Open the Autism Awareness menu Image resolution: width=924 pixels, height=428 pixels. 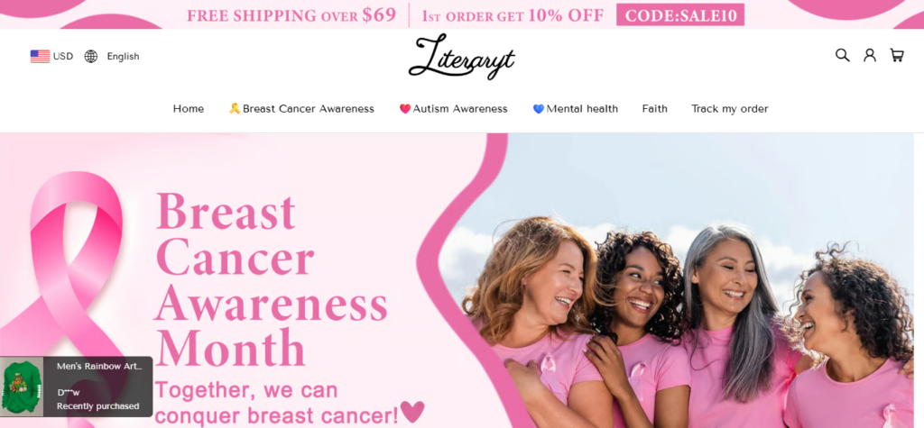tap(454, 109)
